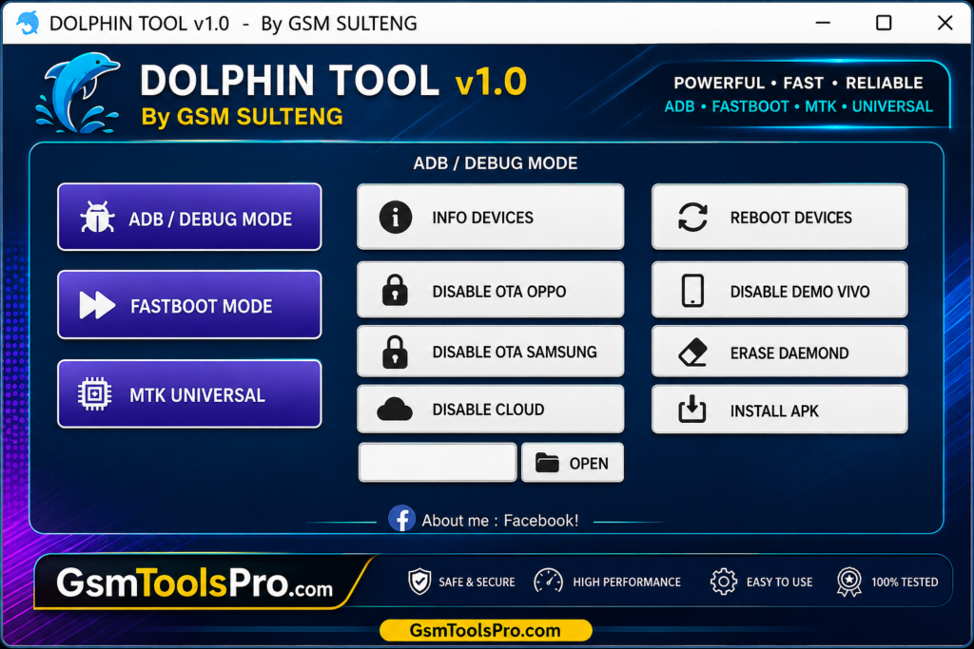Click the dolphin icon in the title bar
Screen dimensions: 974x649
coord(28,23)
